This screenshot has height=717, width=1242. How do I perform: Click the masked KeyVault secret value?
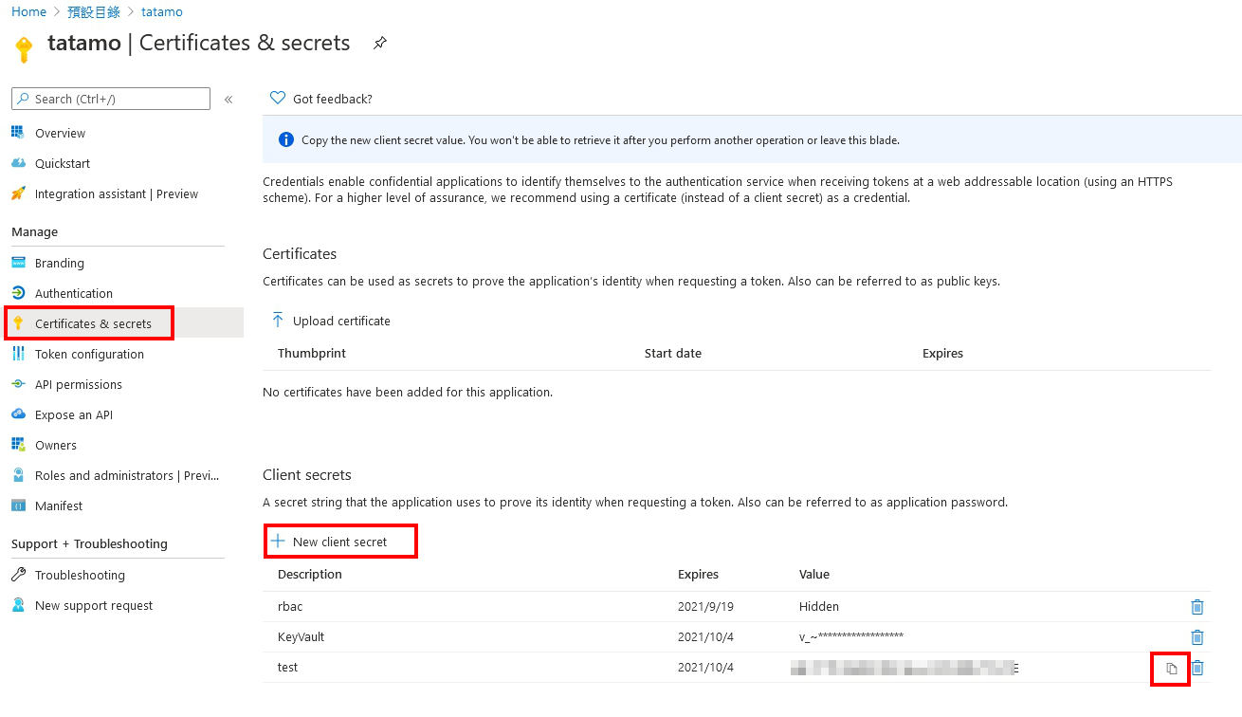click(x=851, y=636)
